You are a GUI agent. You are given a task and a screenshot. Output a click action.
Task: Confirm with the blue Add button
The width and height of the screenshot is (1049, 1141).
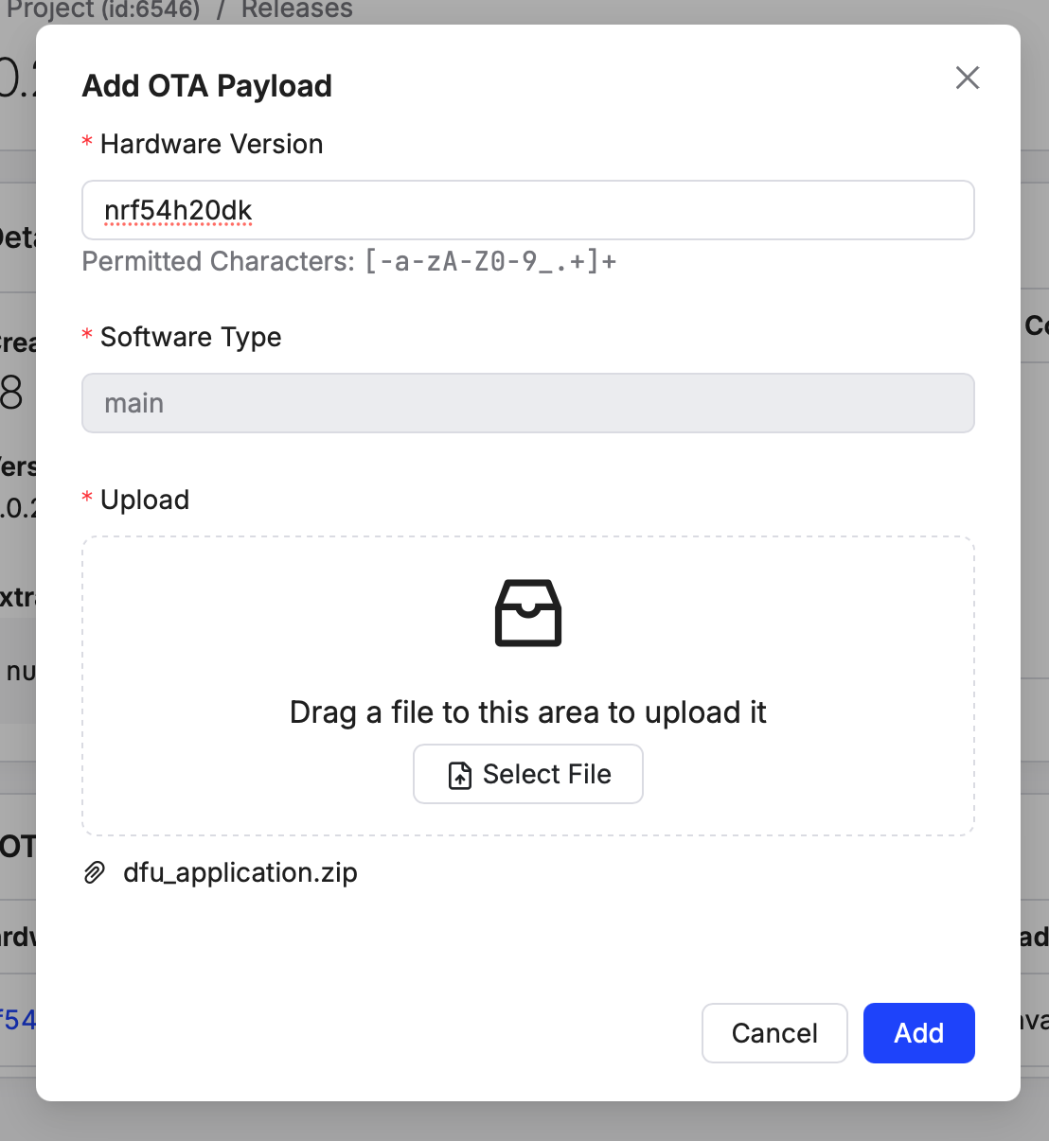[918, 1033]
